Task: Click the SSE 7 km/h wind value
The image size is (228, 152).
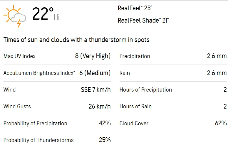Action: (96, 89)
